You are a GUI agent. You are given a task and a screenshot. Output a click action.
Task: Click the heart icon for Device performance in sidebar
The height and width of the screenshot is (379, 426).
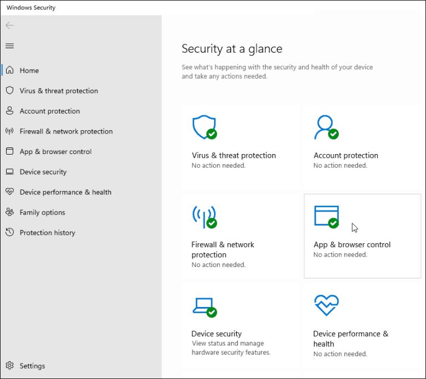9,192
